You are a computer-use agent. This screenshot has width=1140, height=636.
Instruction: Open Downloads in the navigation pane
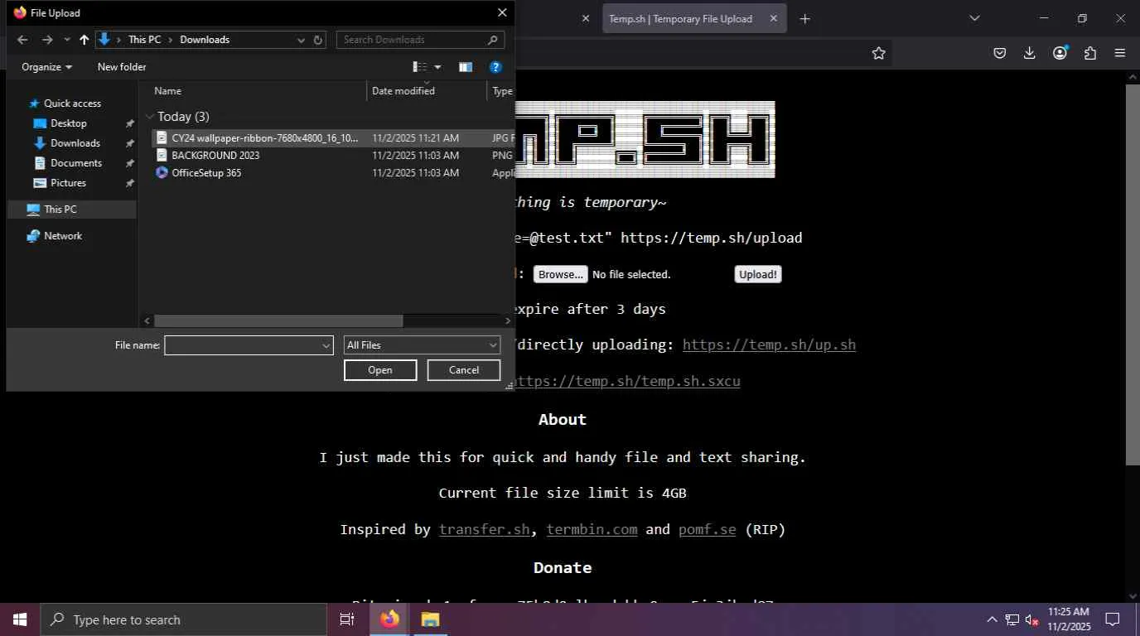tap(75, 143)
